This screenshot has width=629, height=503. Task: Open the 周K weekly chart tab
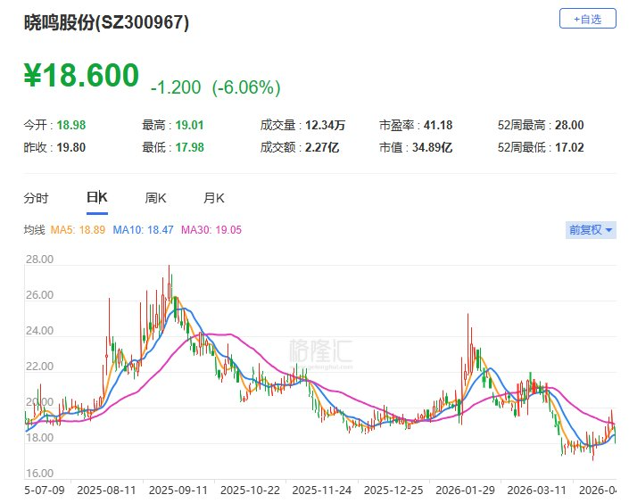click(156, 198)
